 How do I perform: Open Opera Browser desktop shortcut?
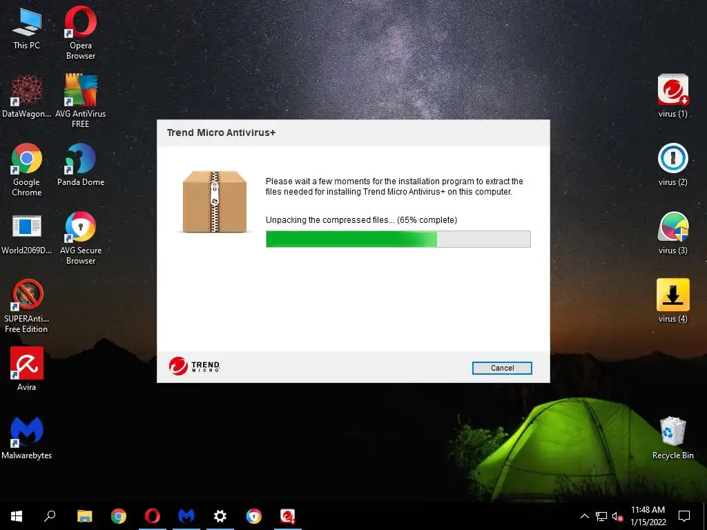tap(80, 32)
